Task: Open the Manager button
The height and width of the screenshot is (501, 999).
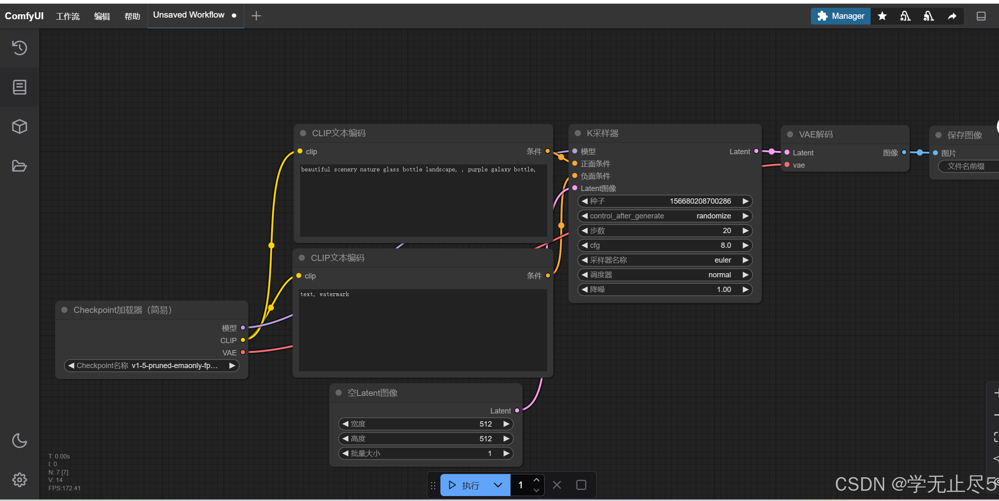Action: pos(840,16)
